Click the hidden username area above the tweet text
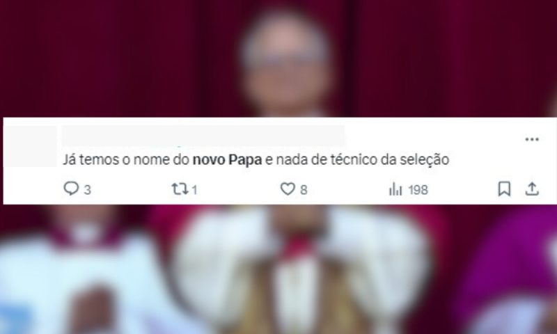557x334 pixels. click(203, 135)
